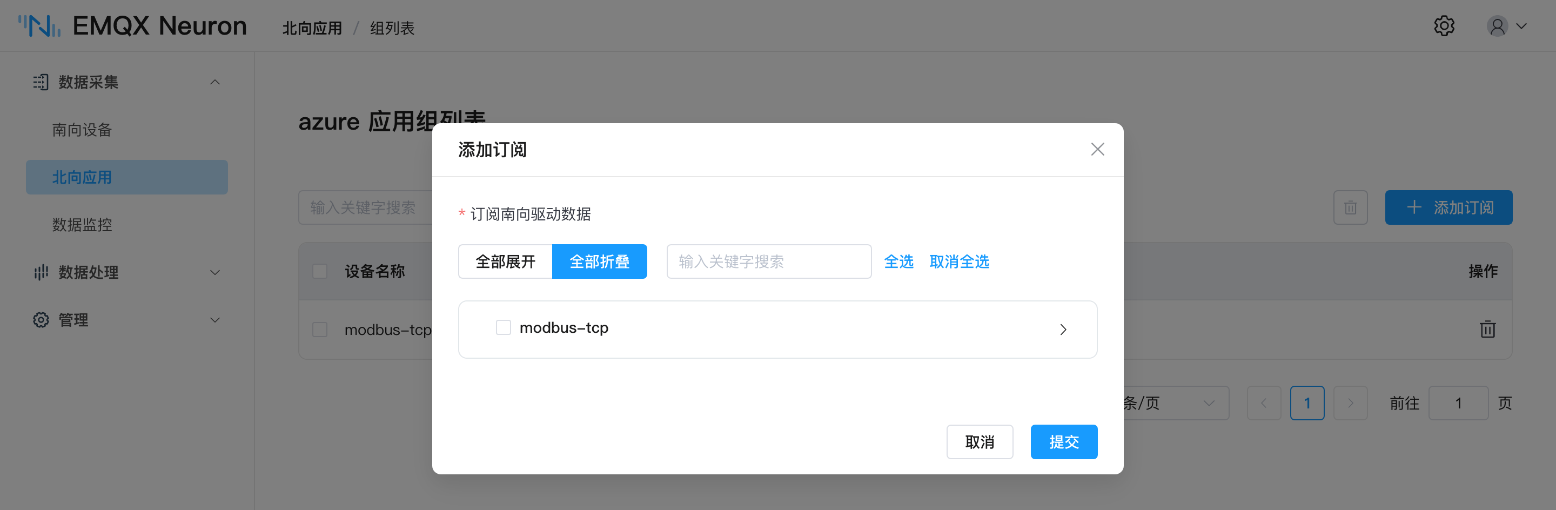Go to next page arrow
The width and height of the screenshot is (1556, 510).
click(1350, 403)
